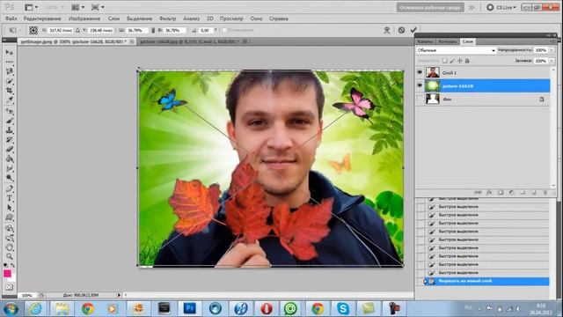The height and width of the screenshot is (317, 563).
Task: Click the X position input field
Action: [x=61, y=31]
